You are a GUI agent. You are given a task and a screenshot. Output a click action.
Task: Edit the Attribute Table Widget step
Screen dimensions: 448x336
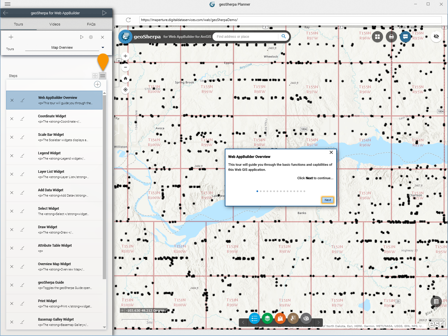[x=22, y=248]
